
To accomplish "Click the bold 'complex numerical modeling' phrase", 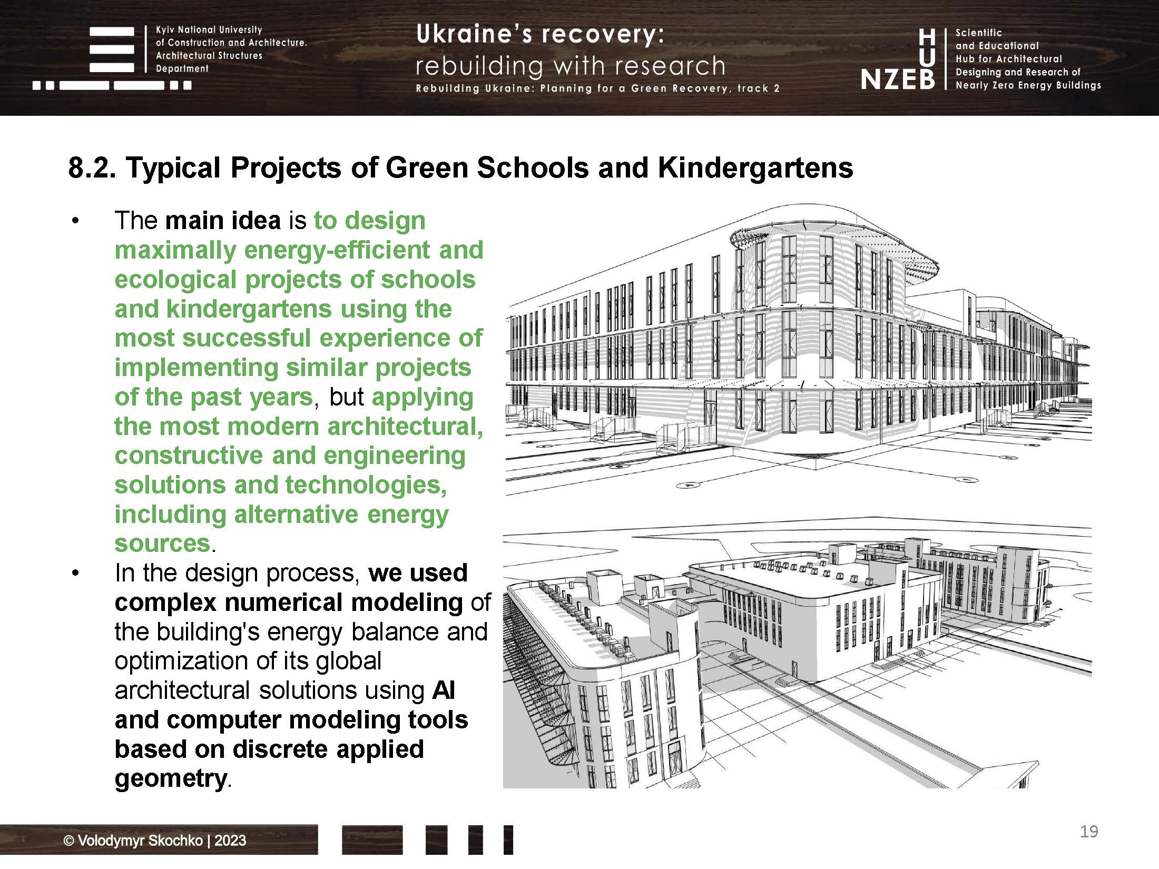I will coord(289,603).
